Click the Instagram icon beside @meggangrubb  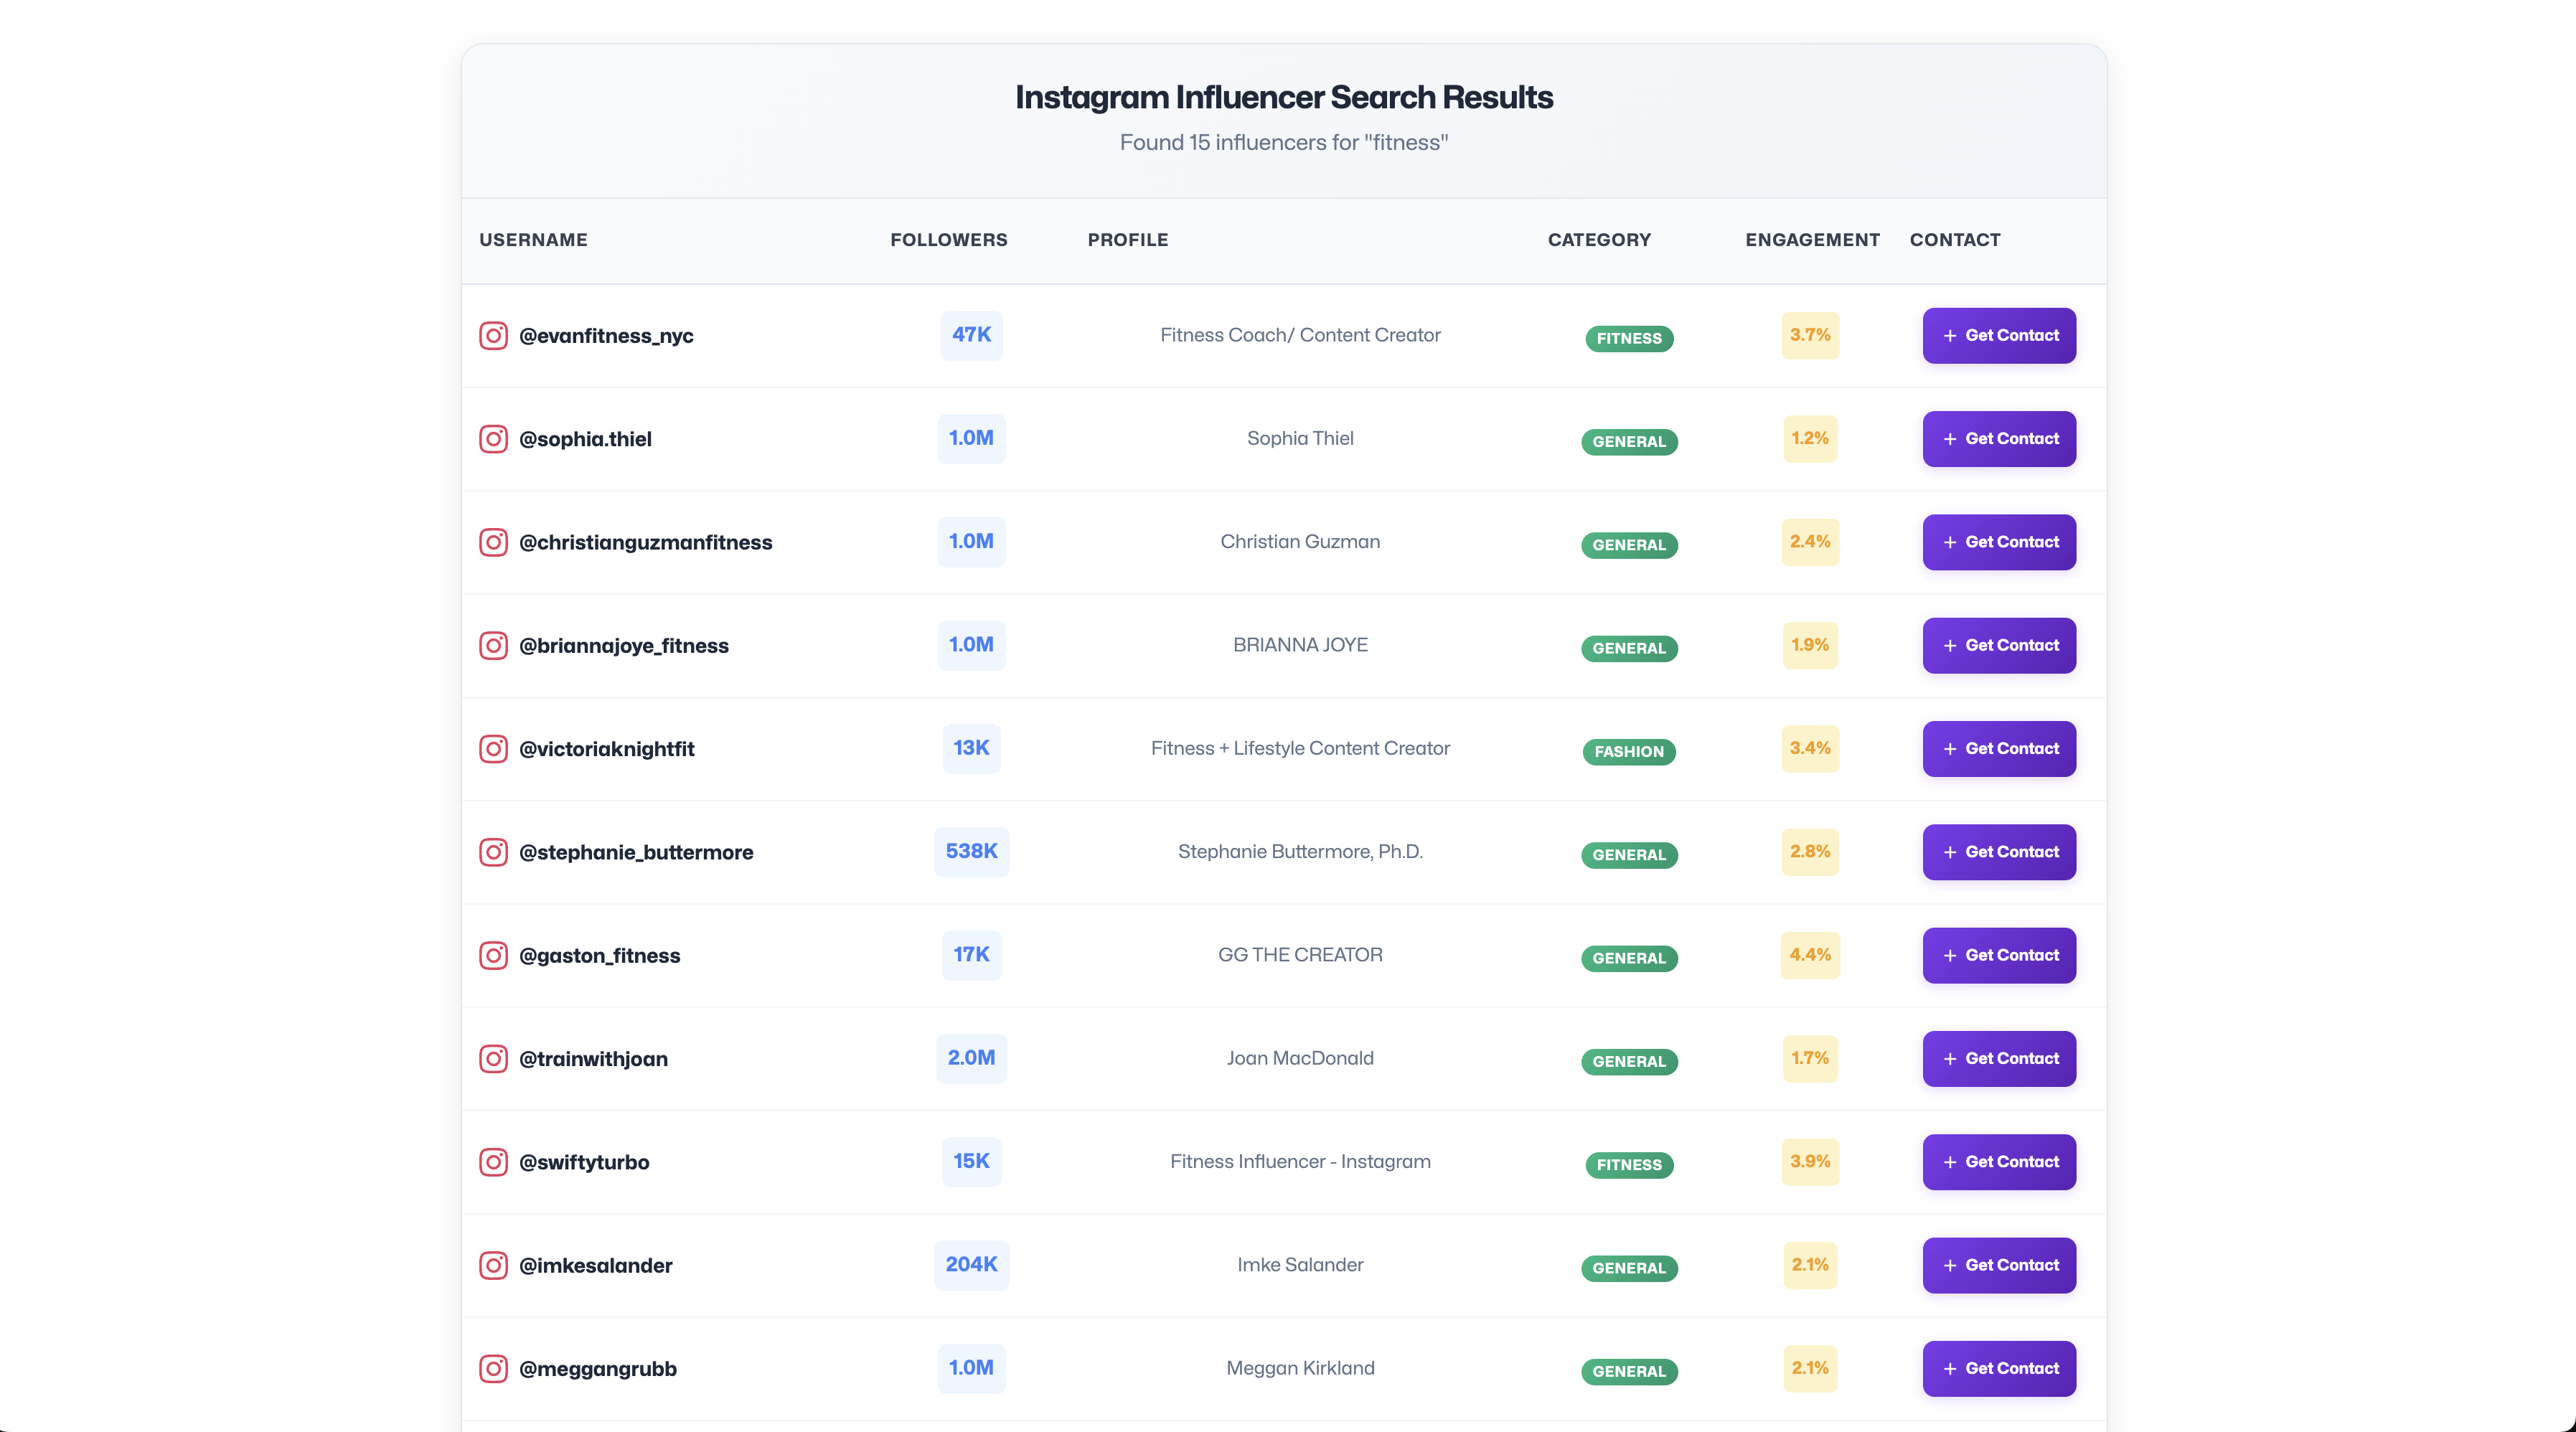pos(493,1369)
